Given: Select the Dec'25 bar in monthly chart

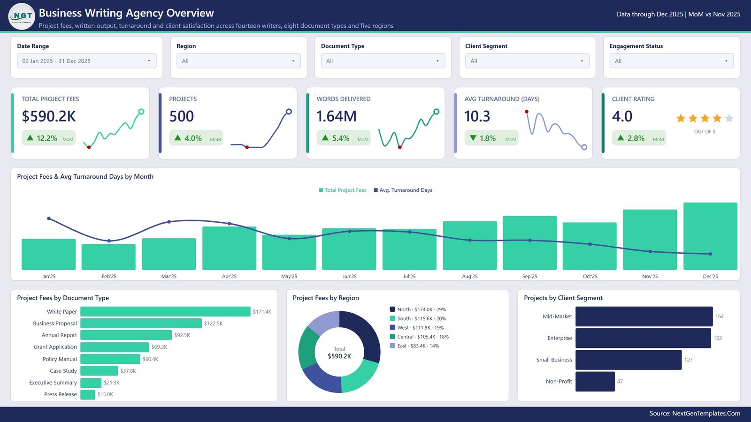Looking at the screenshot, I should click(x=710, y=236).
